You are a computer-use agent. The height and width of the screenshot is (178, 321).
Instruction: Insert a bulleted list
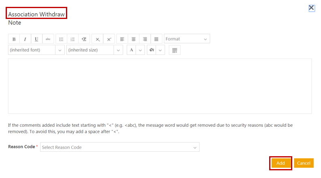61,39
